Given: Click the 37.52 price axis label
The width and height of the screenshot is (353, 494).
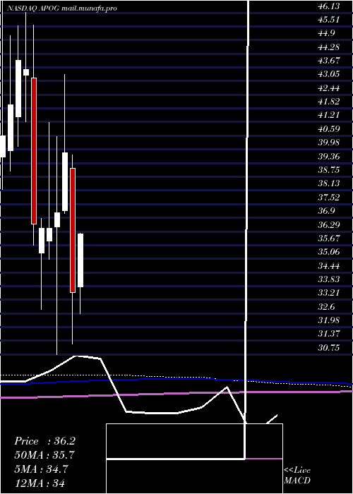Looking at the screenshot, I should pos(329,198).
